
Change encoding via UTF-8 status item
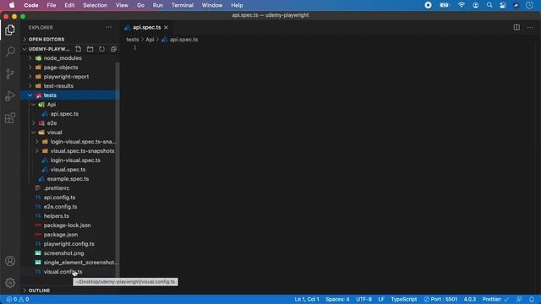coord(363,299)
